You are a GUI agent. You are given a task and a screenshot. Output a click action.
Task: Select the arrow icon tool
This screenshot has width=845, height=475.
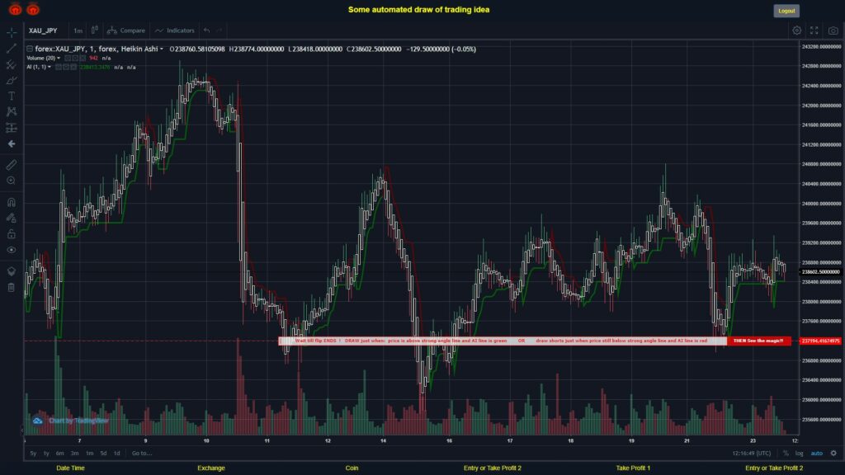click(12, 143)
